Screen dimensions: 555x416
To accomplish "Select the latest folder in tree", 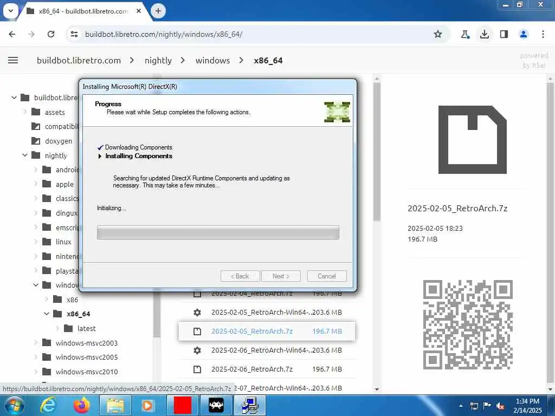I will pyautogui.click(x=86, y=328).
